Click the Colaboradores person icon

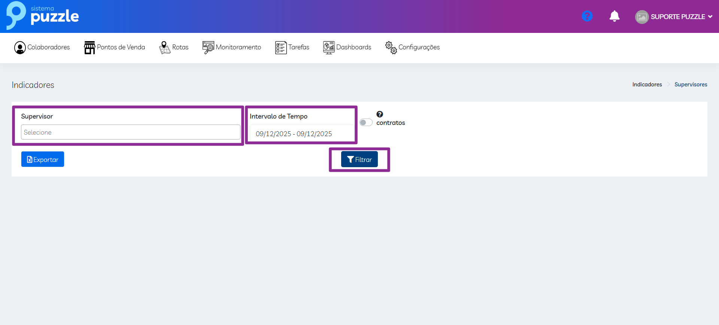tap(20, 47)
